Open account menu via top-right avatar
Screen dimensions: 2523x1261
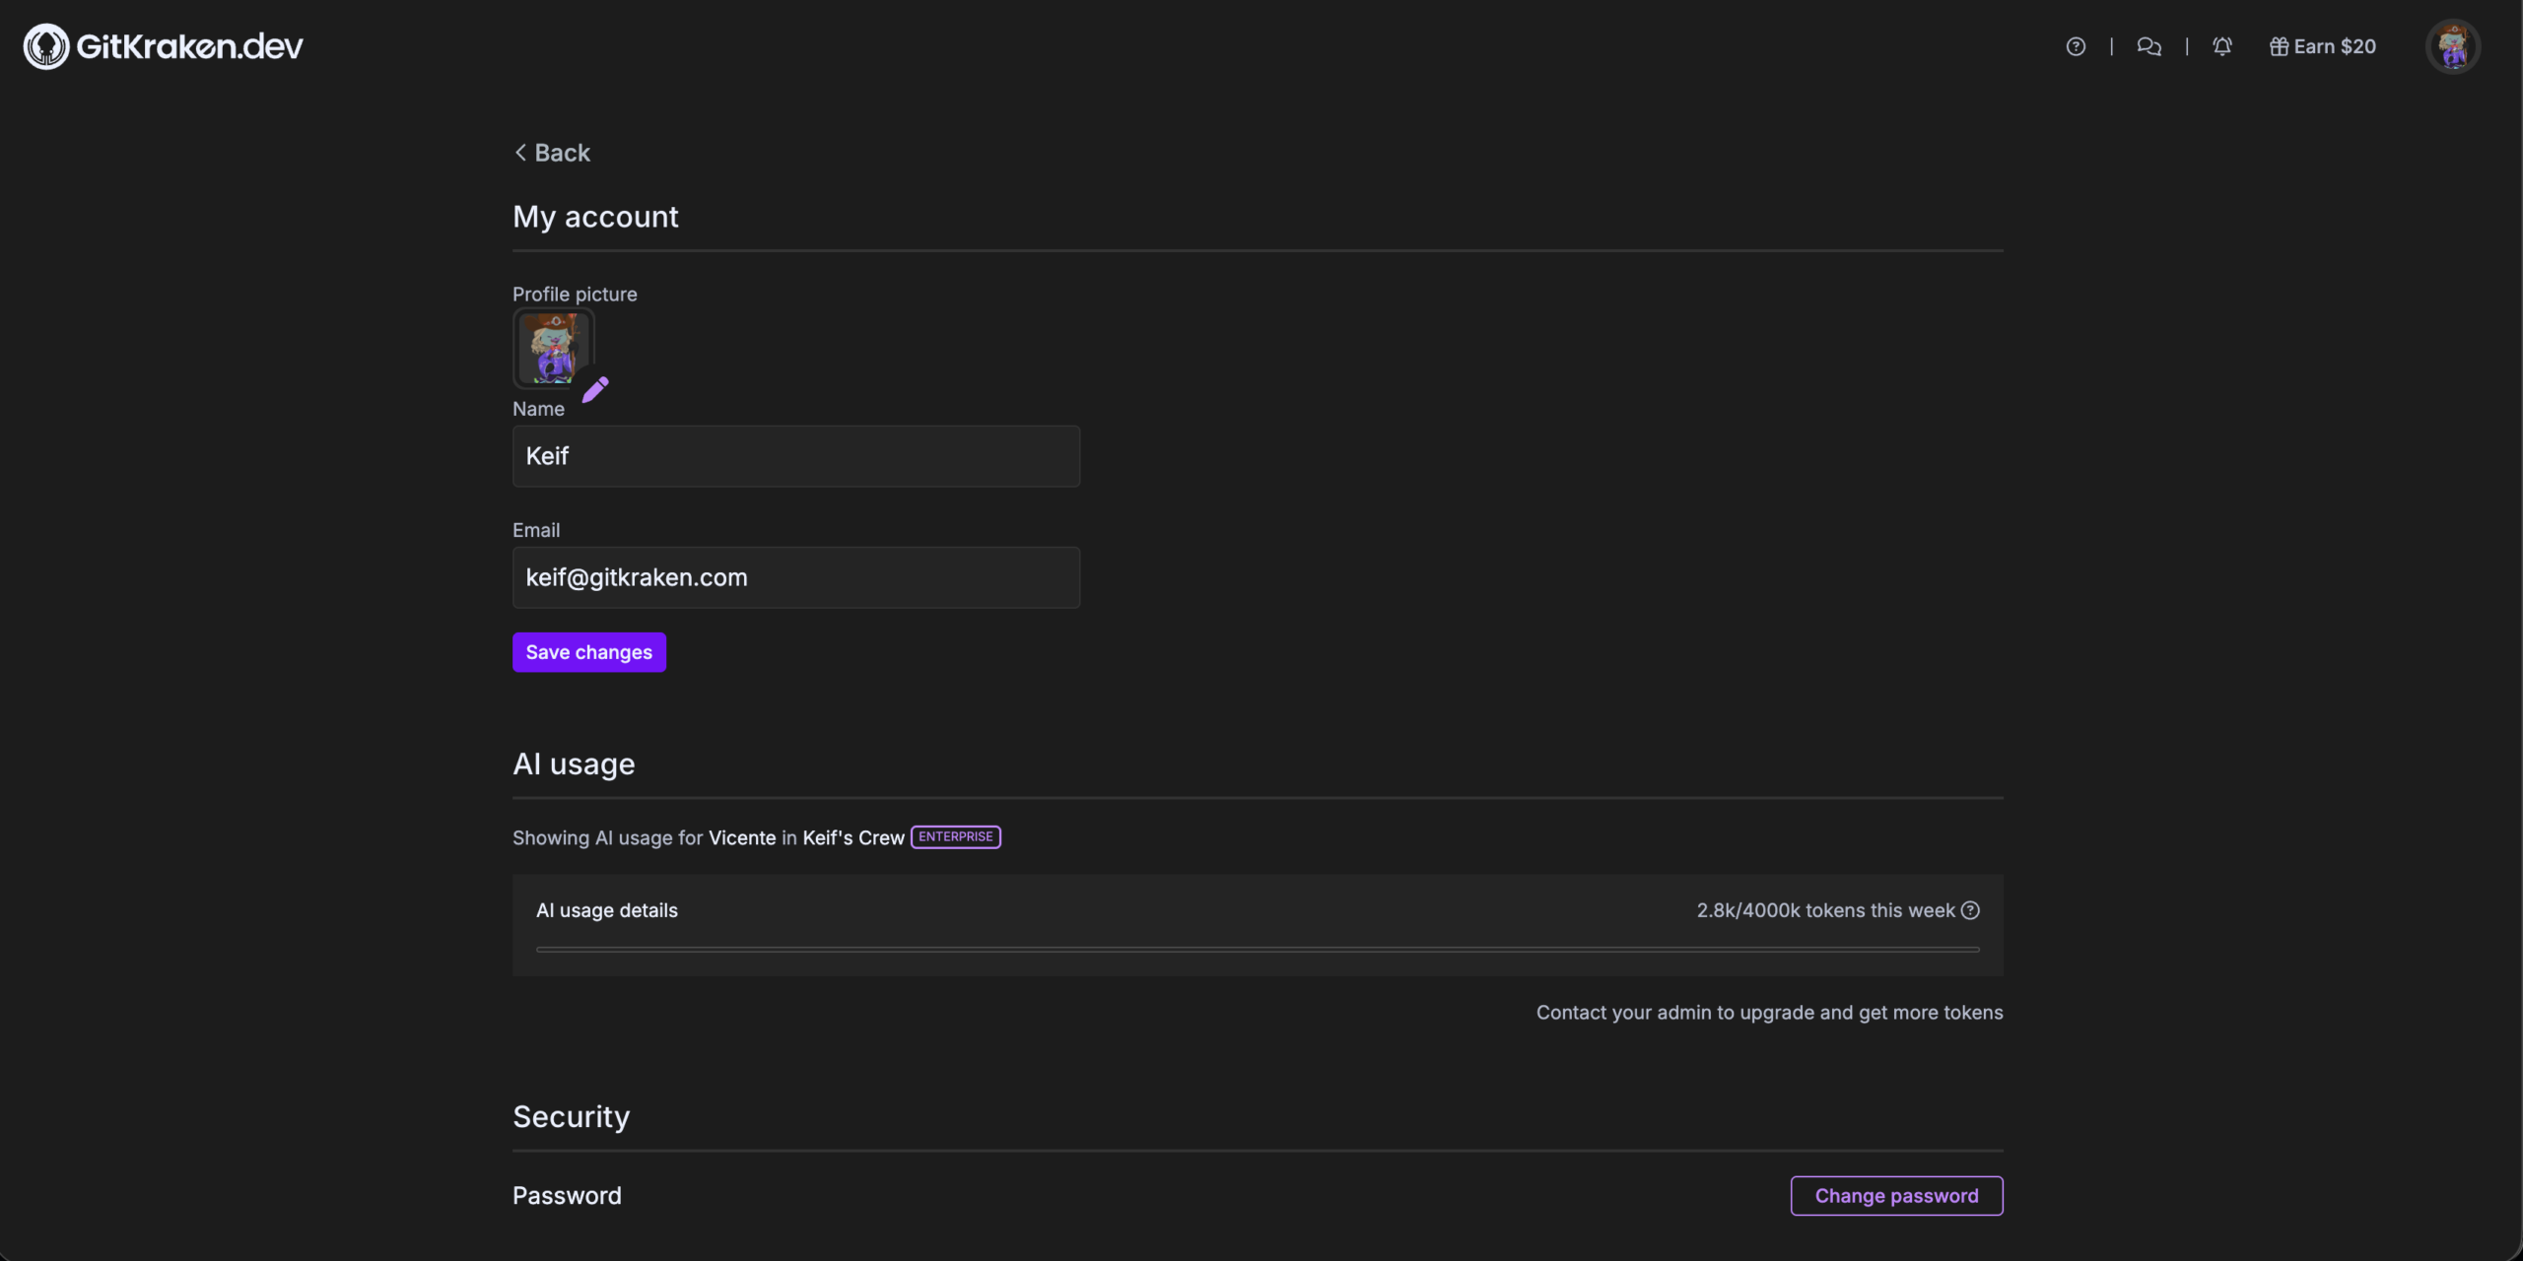tap(2453, 45)
